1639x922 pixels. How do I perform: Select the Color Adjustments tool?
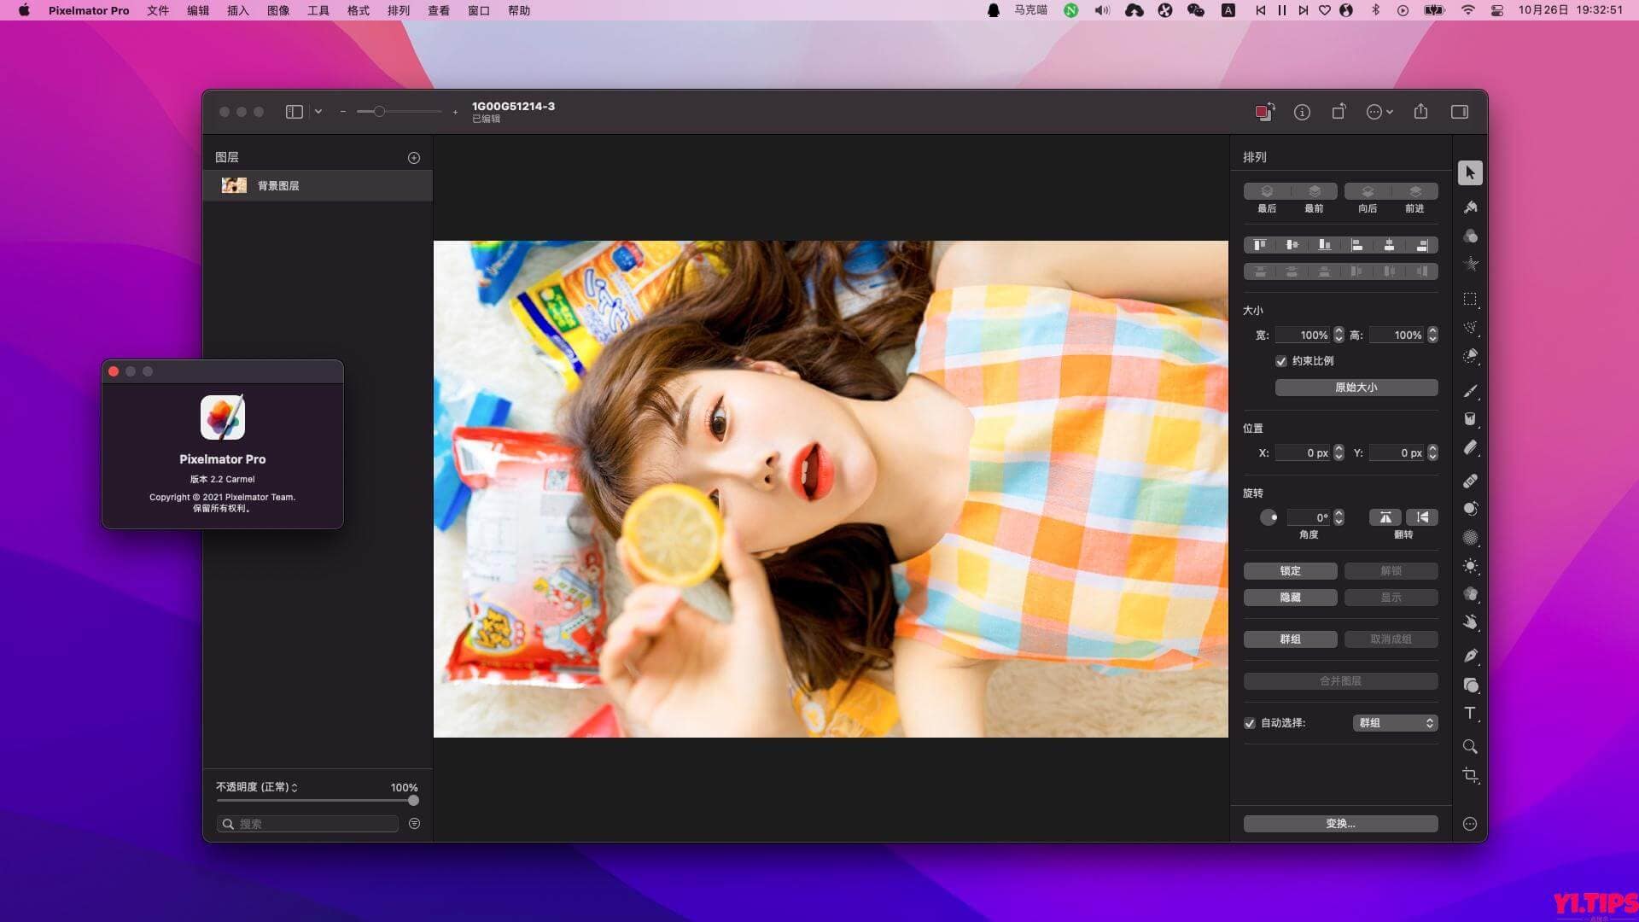point(1471,566)
